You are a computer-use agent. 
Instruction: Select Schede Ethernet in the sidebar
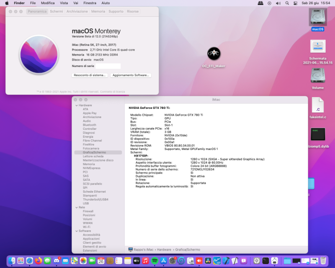pos(94,191)
